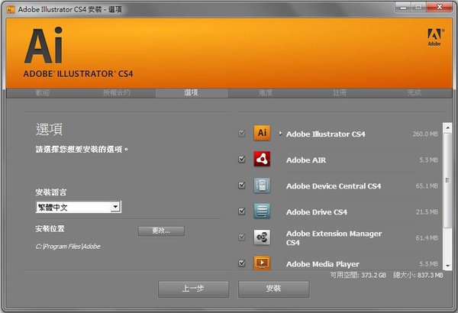The image size is (458, 313).
Task: Click the Adobe Device Central CS4 label
Action: coord(334,186)
